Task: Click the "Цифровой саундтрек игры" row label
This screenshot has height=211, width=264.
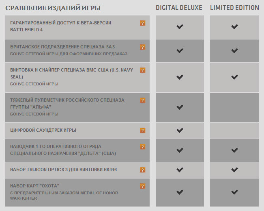Action: coord(43,130)
